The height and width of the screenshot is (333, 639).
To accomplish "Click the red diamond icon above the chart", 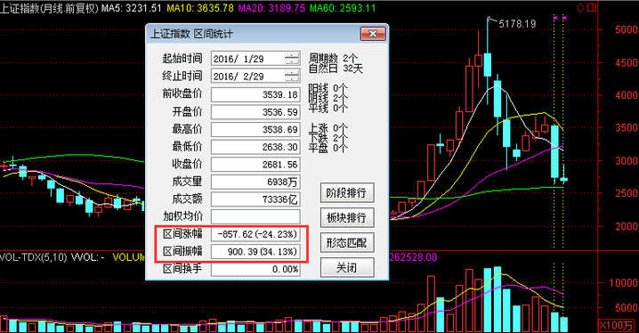I will pos(581,8).
